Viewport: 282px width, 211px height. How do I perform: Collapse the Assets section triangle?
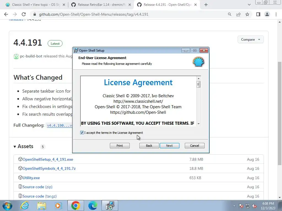pos(15,147)
